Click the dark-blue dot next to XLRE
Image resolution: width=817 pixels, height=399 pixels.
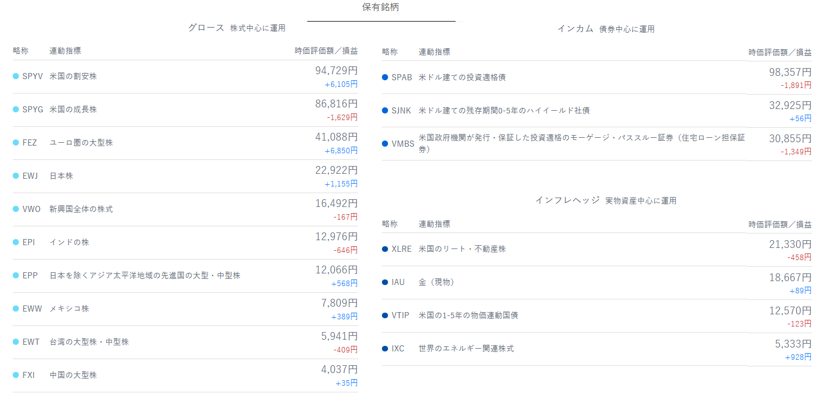(385, 249)
